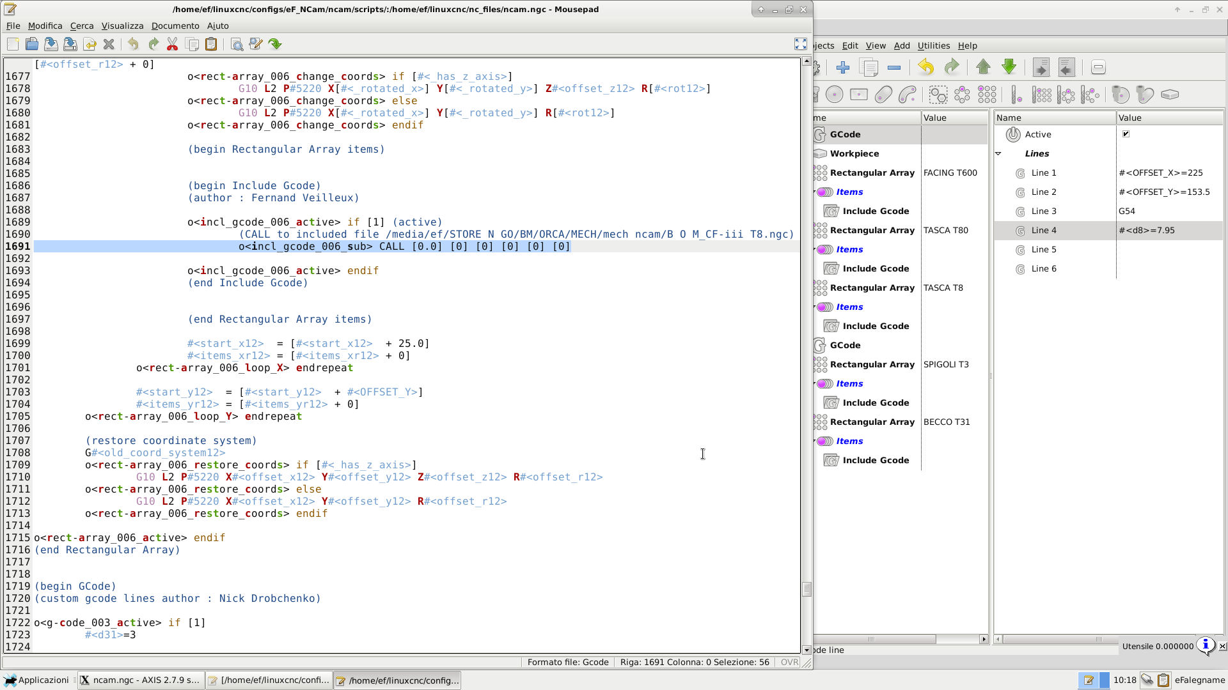Open a file with Mousepad's folder icon
Screen dimensions: 1228x690
pos(32,44)
